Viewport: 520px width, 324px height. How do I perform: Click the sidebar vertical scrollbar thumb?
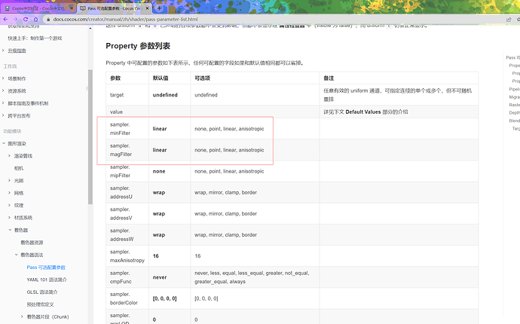coord(90,136)
